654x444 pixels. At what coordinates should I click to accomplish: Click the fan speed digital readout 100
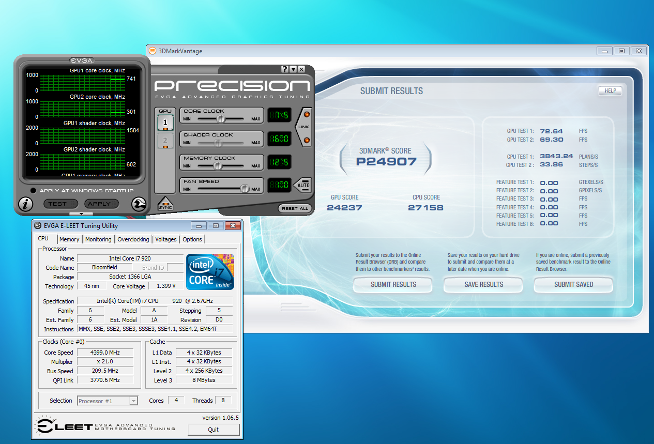point(279,186)
